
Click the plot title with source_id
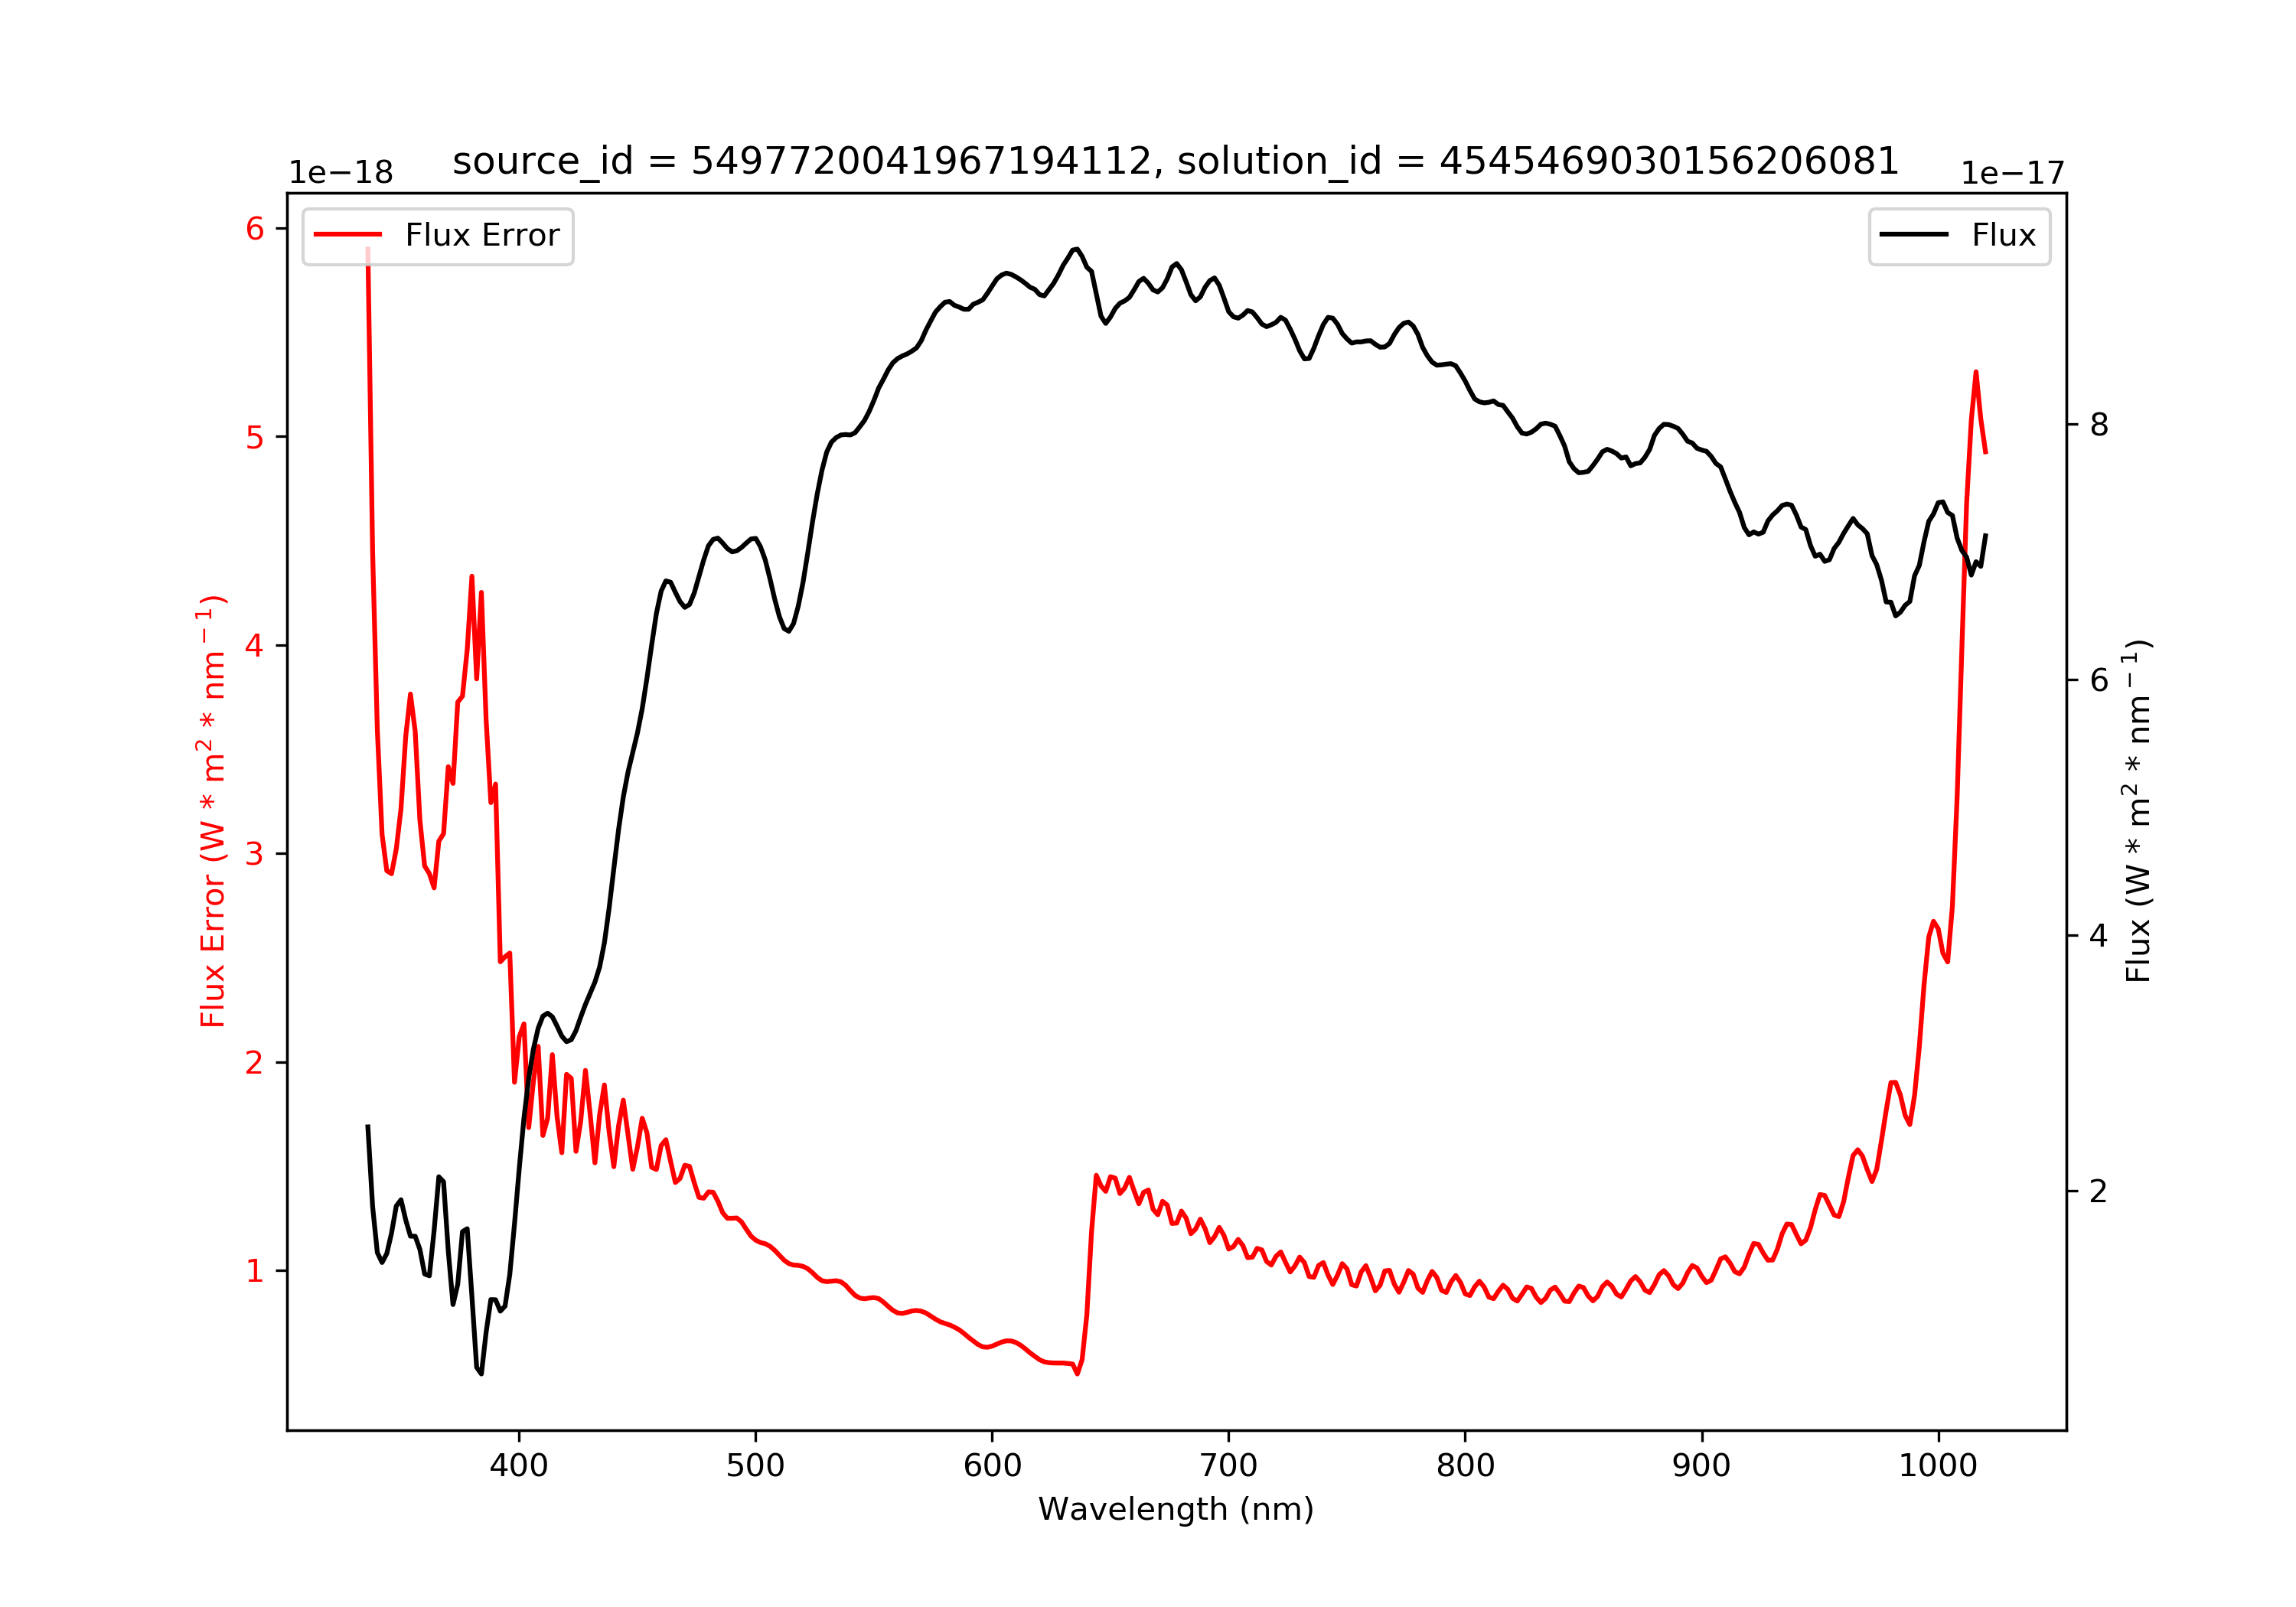pyautogui.click(x=1176, y=161)
